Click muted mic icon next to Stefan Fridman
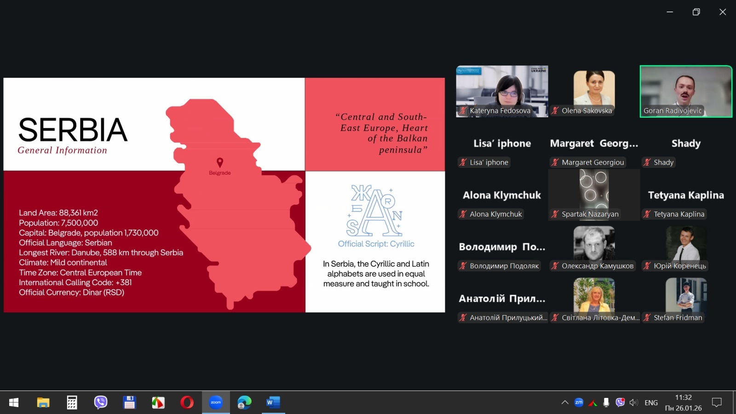 [647, 317]
